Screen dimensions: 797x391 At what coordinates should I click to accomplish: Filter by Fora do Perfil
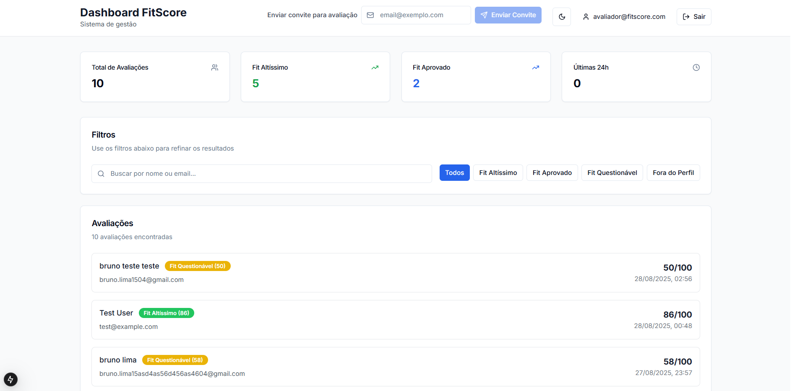click(x=673, y=173)
